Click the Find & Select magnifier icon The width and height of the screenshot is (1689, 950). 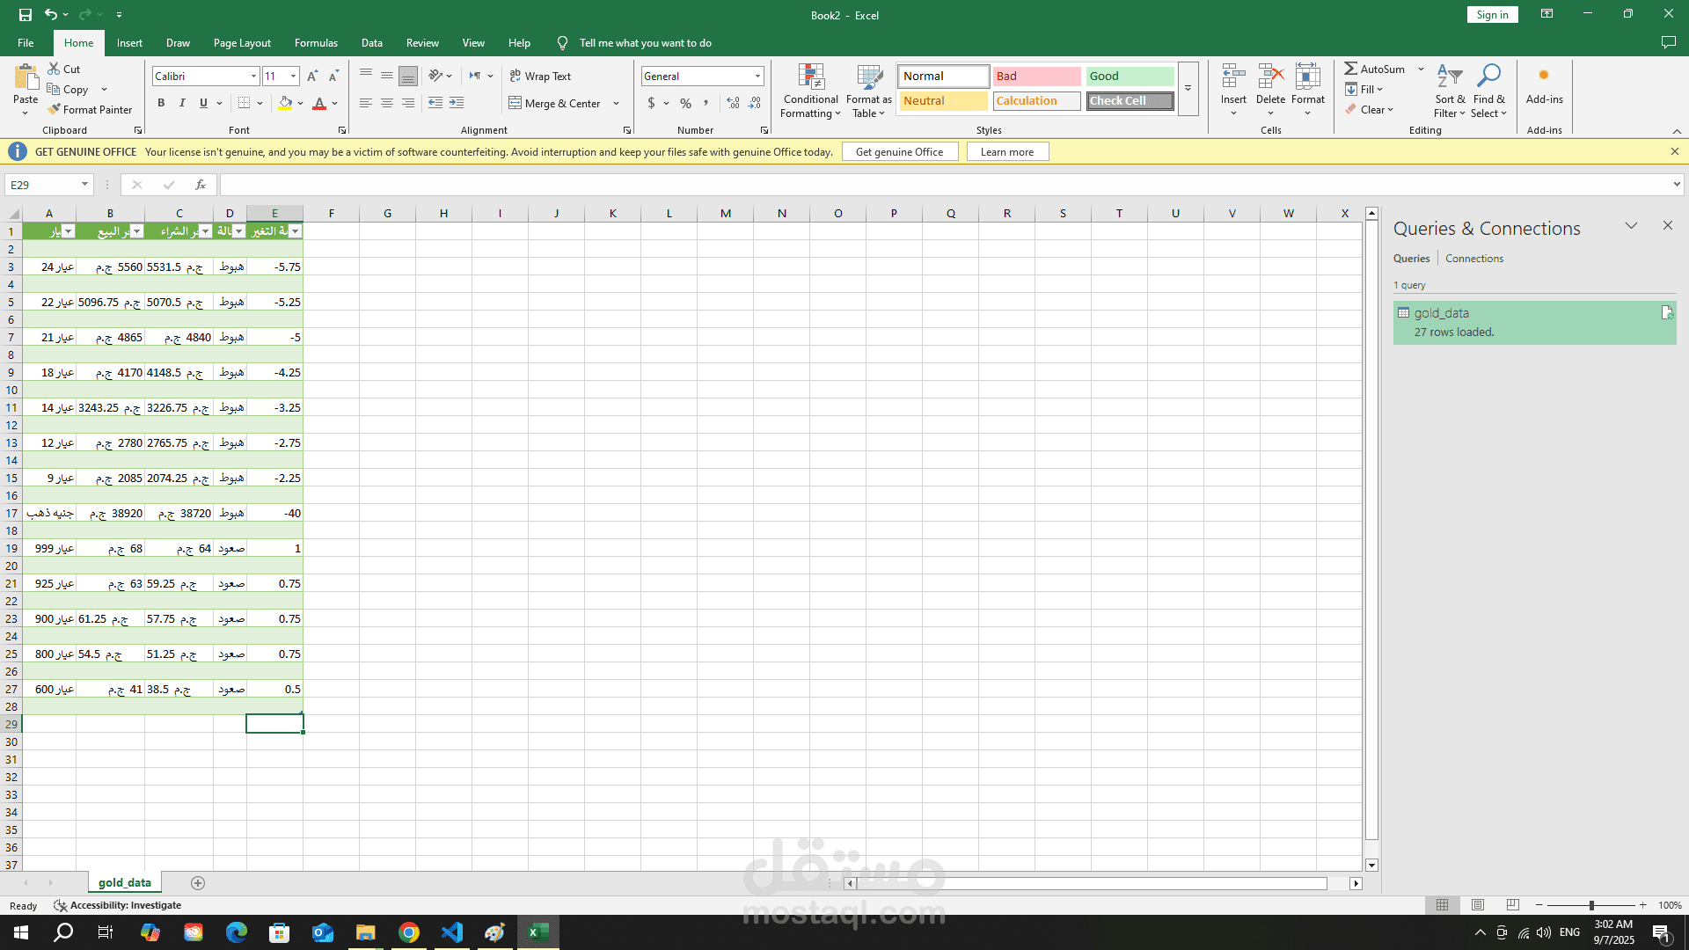click(1488, 76)
